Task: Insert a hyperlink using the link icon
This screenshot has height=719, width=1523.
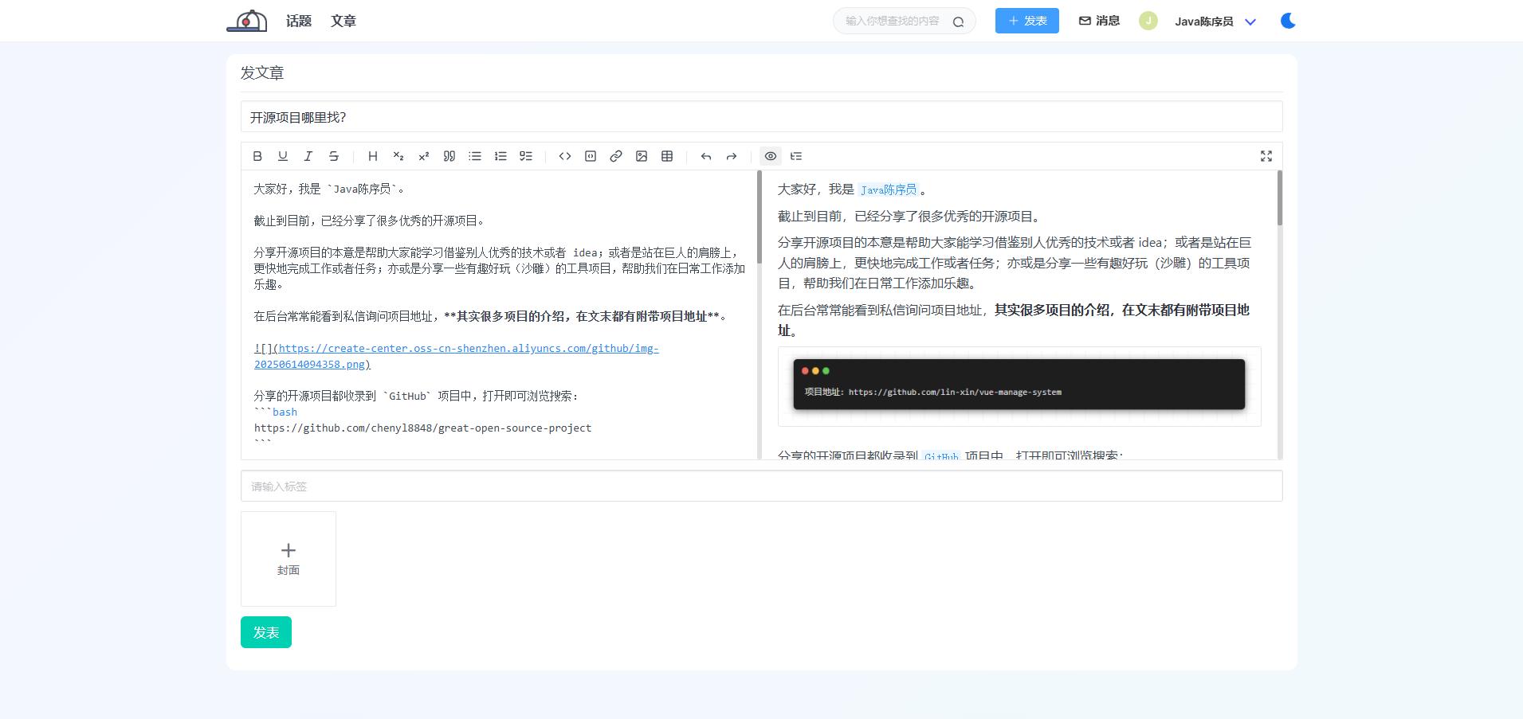Action: click(616, 156)
